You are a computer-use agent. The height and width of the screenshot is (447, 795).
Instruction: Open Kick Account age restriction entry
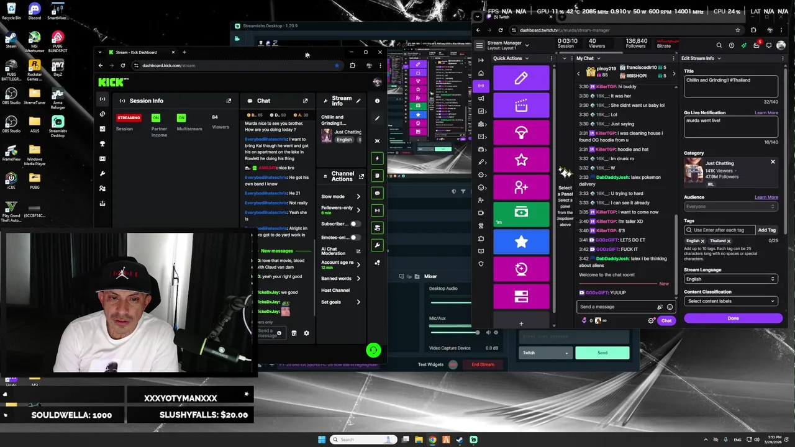click(x=339, y=264)
